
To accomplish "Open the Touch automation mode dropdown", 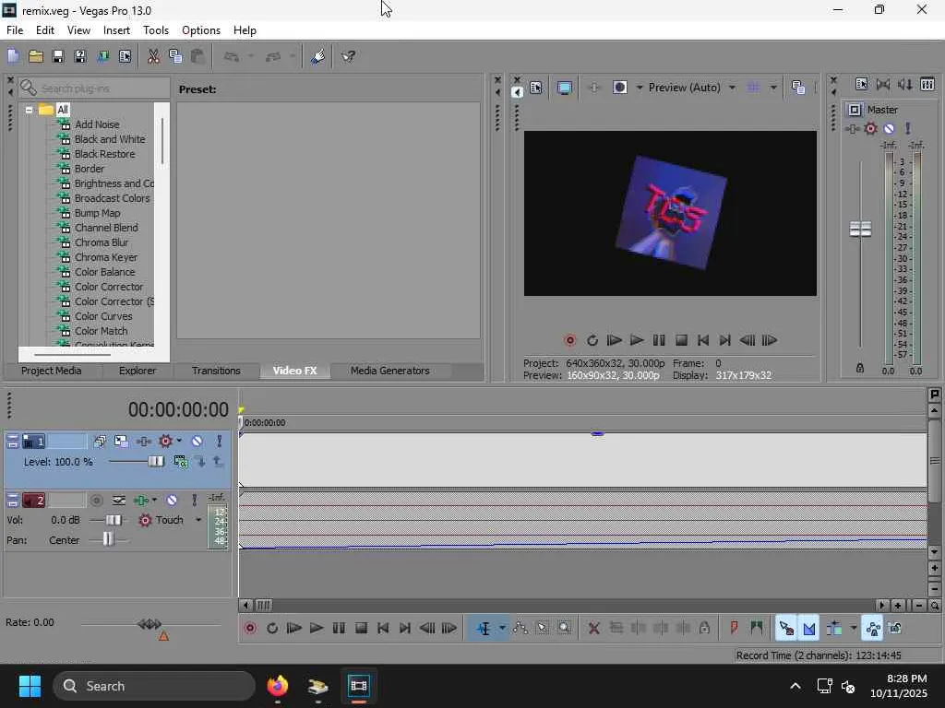I will pos(198,520).
